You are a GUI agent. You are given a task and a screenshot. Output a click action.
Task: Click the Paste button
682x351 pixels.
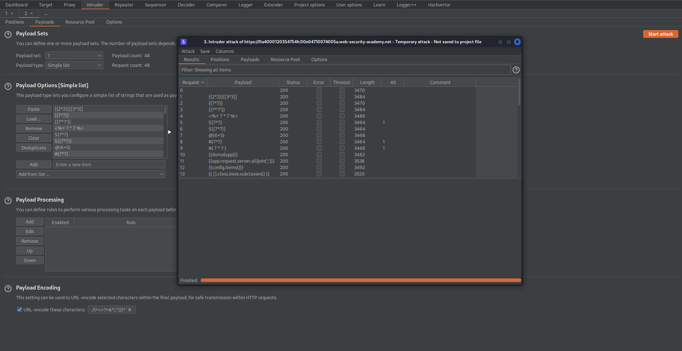34,109
